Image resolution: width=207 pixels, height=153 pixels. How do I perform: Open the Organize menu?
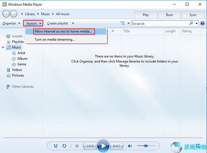11,23
